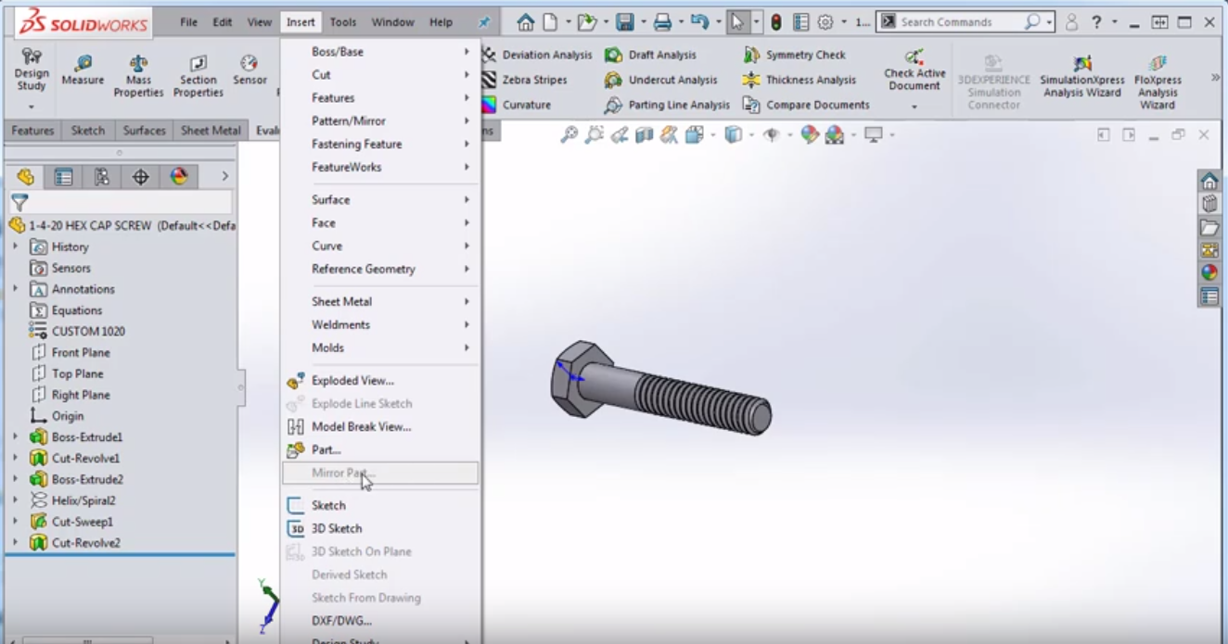Screen dimensions: 1228x644
Task: Open the FeatureManager design tree tab
Action: point(25,176)
